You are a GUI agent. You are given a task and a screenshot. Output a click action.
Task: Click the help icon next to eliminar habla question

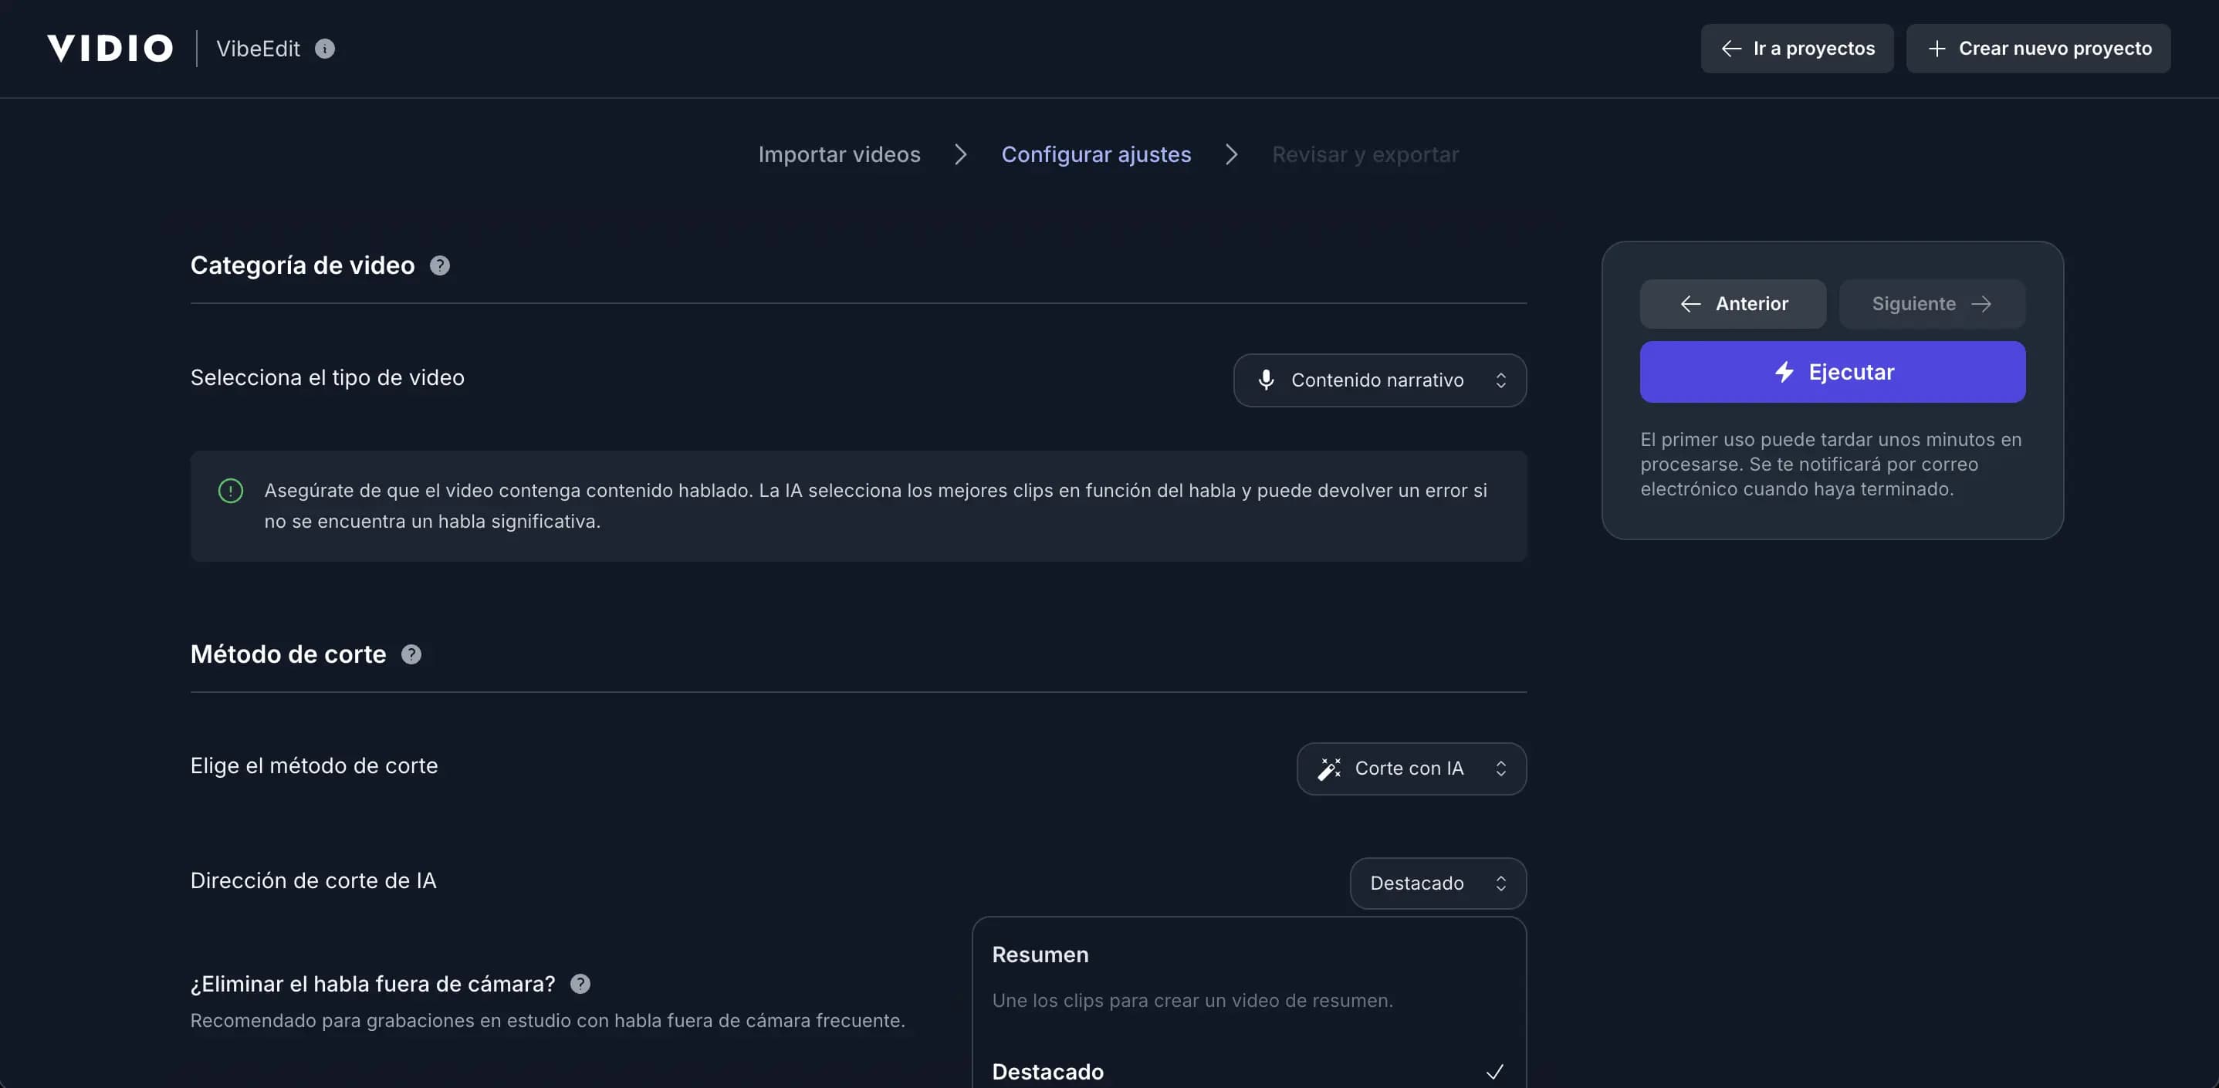[580, 984]
